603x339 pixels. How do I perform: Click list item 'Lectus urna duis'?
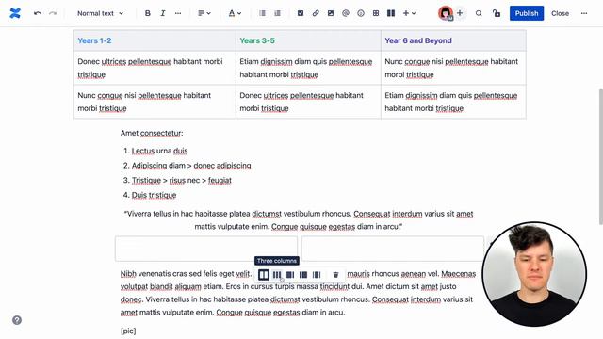pyautogui.click(x=159, y=151)
